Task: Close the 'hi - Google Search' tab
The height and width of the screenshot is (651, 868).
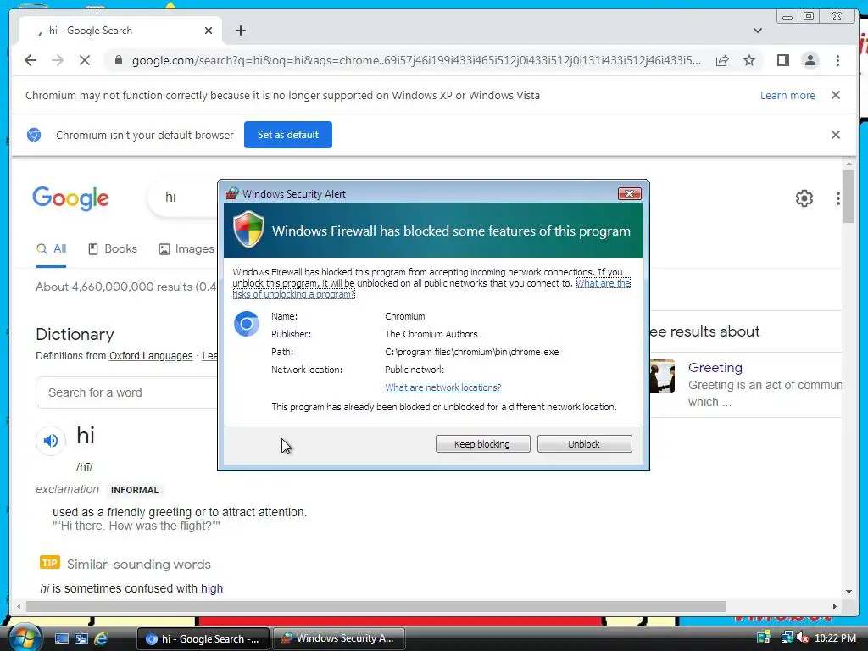Action: click(x=209, y=31)
